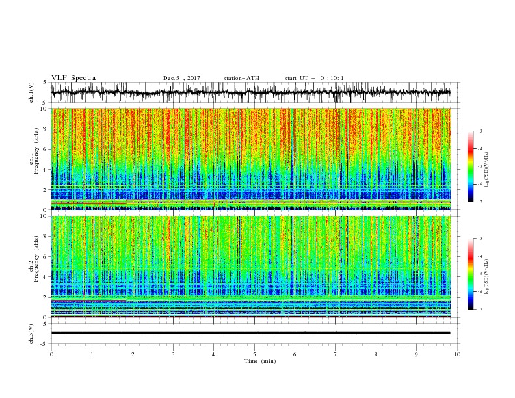515x398 pixels.
Task: Click time axis tick label "7"
Action: 336,354
